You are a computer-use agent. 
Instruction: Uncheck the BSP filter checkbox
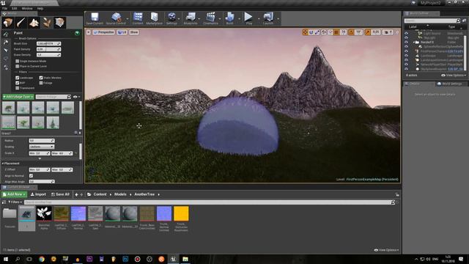(x=18, y=83)
